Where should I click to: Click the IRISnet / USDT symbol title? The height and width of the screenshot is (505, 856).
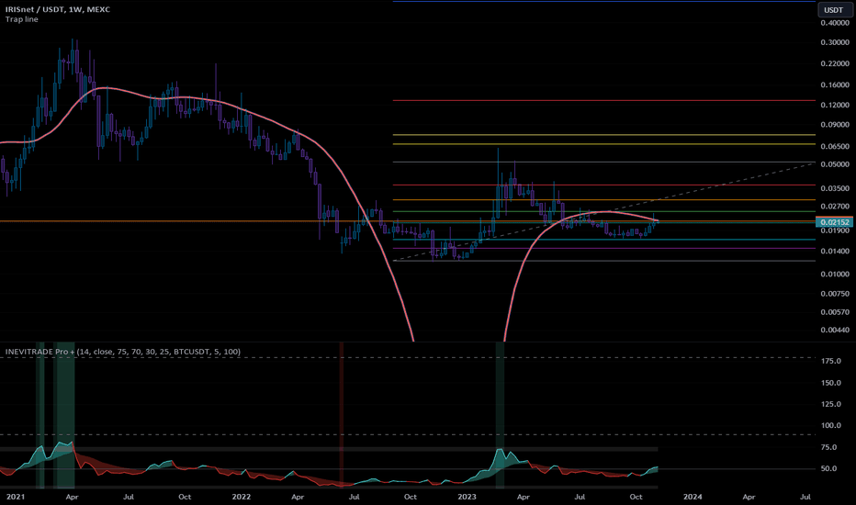coord(58,9)
